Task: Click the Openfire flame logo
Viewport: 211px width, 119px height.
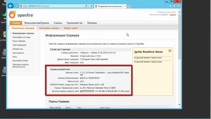Action: 13,14
